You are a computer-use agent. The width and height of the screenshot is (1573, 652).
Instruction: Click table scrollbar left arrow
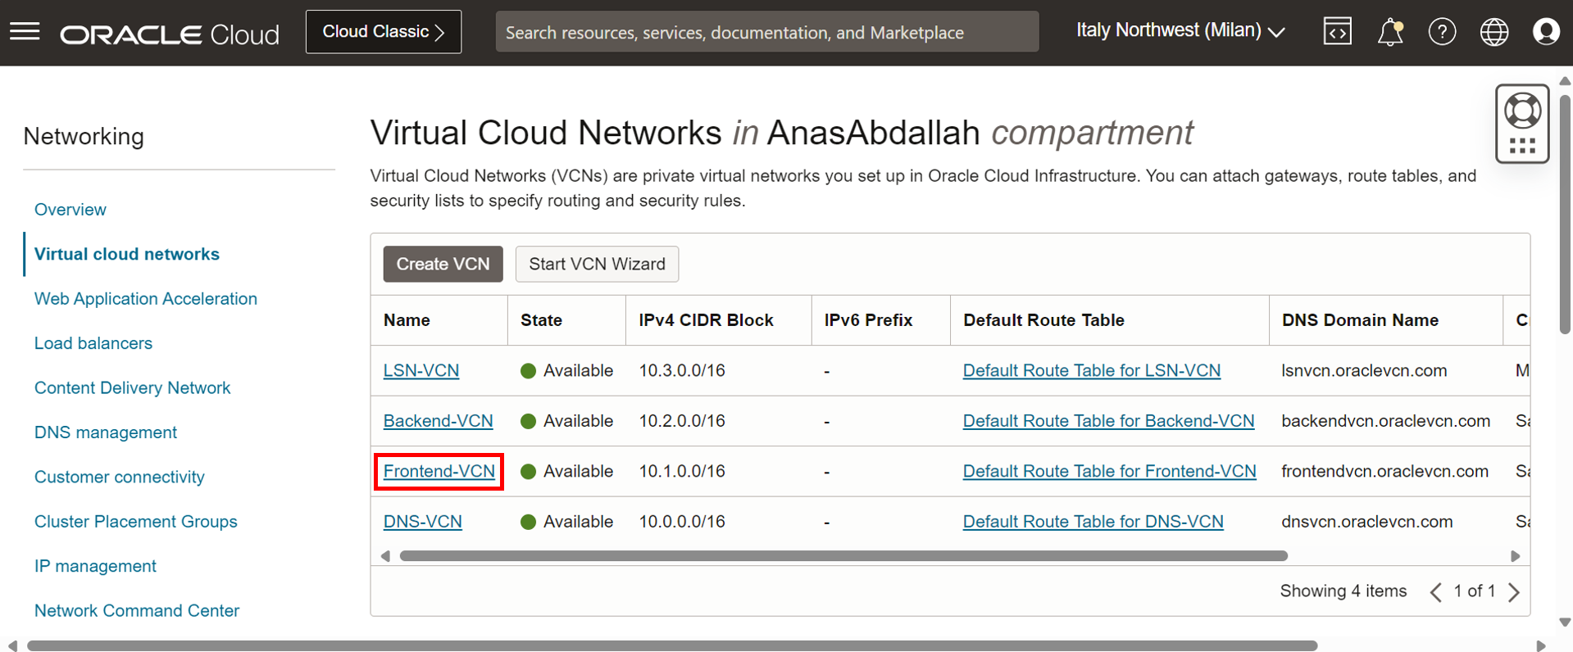point(385,556)
